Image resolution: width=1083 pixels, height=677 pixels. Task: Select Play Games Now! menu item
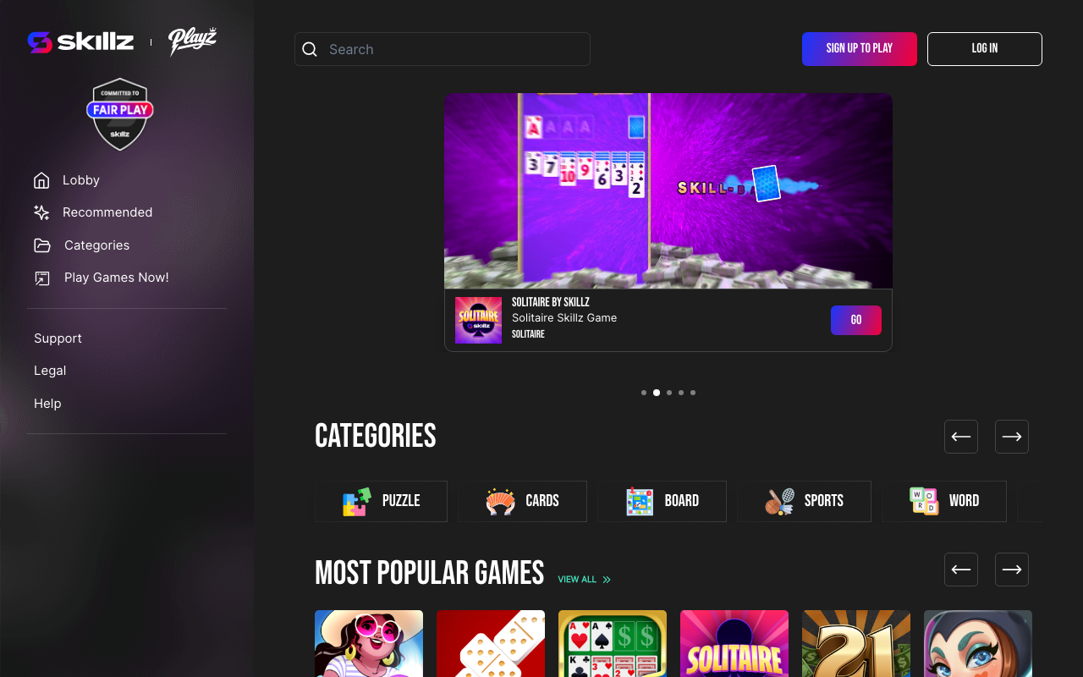[117, 278]
